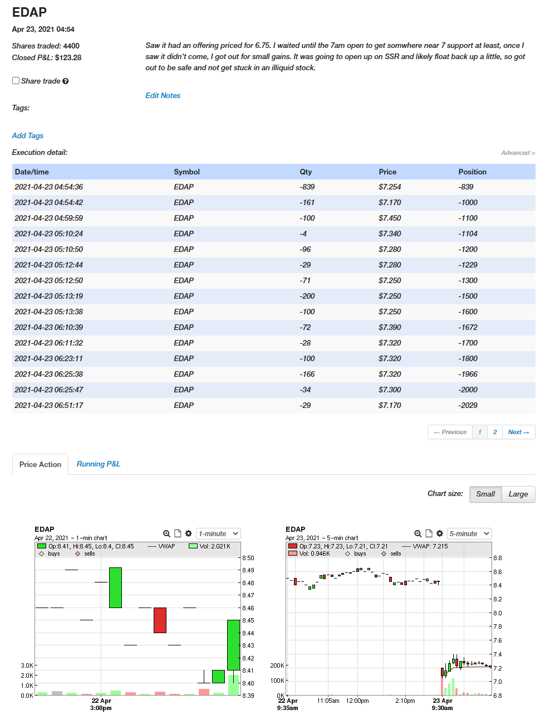
Task: Click green volume swatch in 1-min chart legend
Action: (193, 546)
